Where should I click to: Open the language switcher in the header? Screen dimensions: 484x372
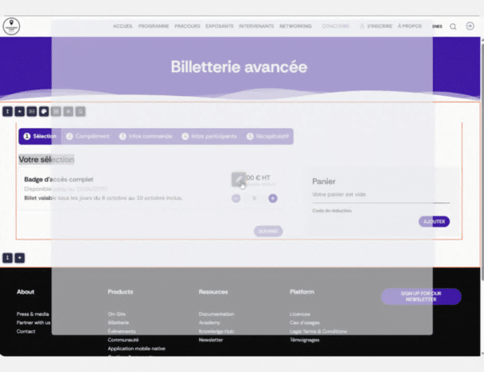point(437,26)
